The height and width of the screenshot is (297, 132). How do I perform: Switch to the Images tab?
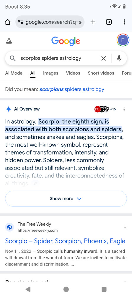pyautogui.click(x=51, y=73)
